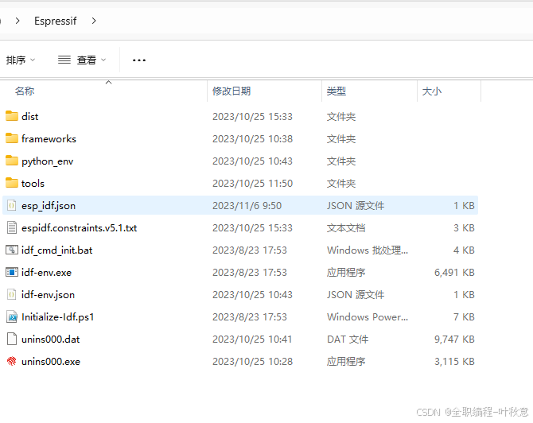Screen dimensions: 533x423
Task: Select the file name esp_idf.json
Action: point(49,206)
